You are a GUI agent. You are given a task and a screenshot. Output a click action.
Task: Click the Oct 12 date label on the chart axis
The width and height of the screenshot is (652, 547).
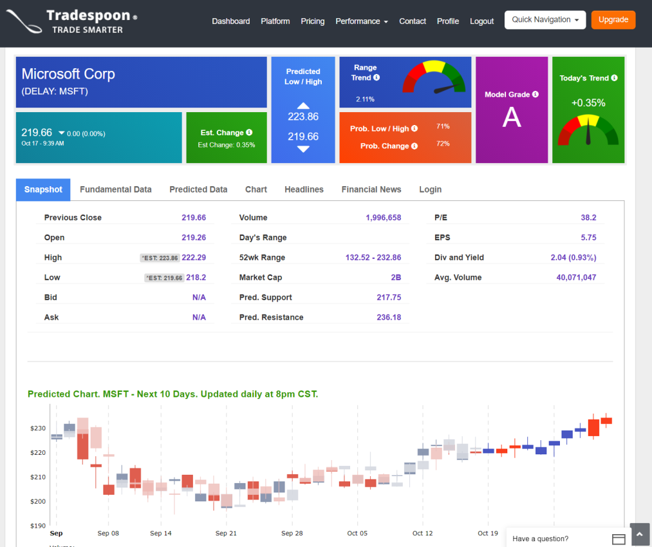click(x=422, y=533)
